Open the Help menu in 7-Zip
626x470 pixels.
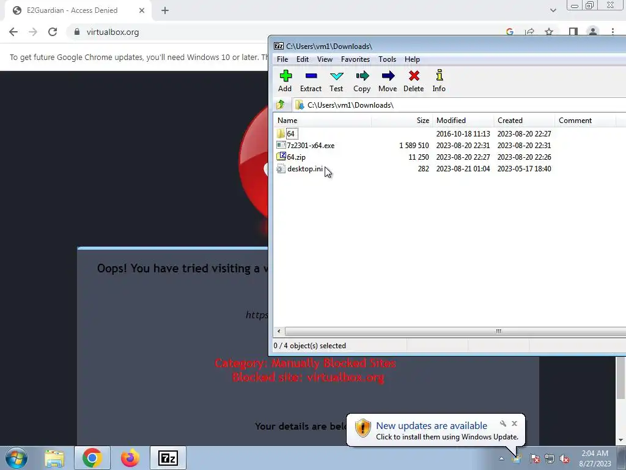pyautogui.click(x=412, y=59)
